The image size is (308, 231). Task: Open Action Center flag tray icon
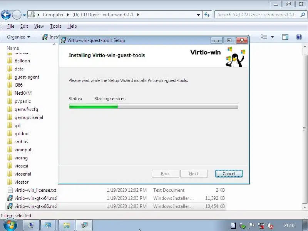tap(251, 226)
